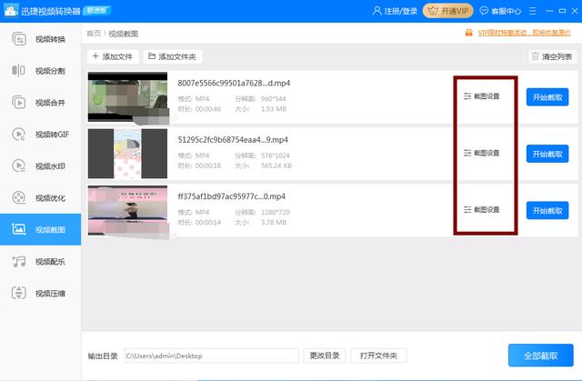Image resolution: width=582 pixels, height=381 pixels.
Task: Open the 视频配乐 music icon
Action: point(19,261)
